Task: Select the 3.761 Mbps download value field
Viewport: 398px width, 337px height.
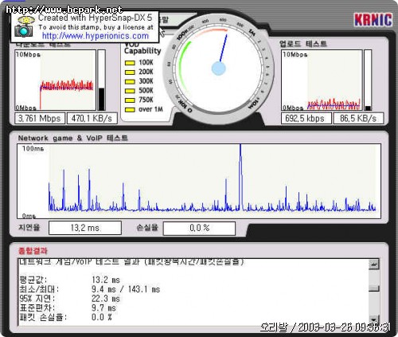Action: (40, 118)
